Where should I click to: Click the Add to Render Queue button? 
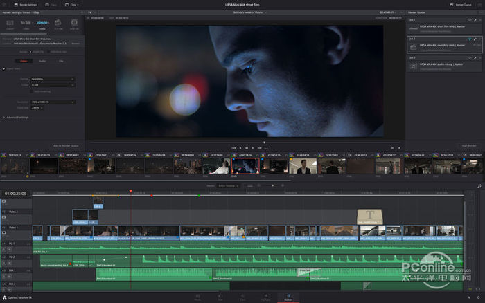click(x=65, y=146)
